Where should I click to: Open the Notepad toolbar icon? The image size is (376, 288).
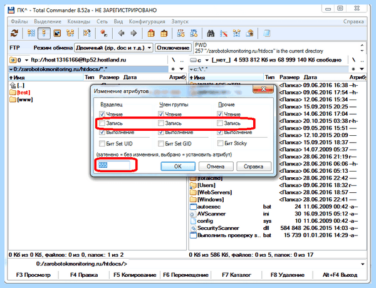coord(266,33)
